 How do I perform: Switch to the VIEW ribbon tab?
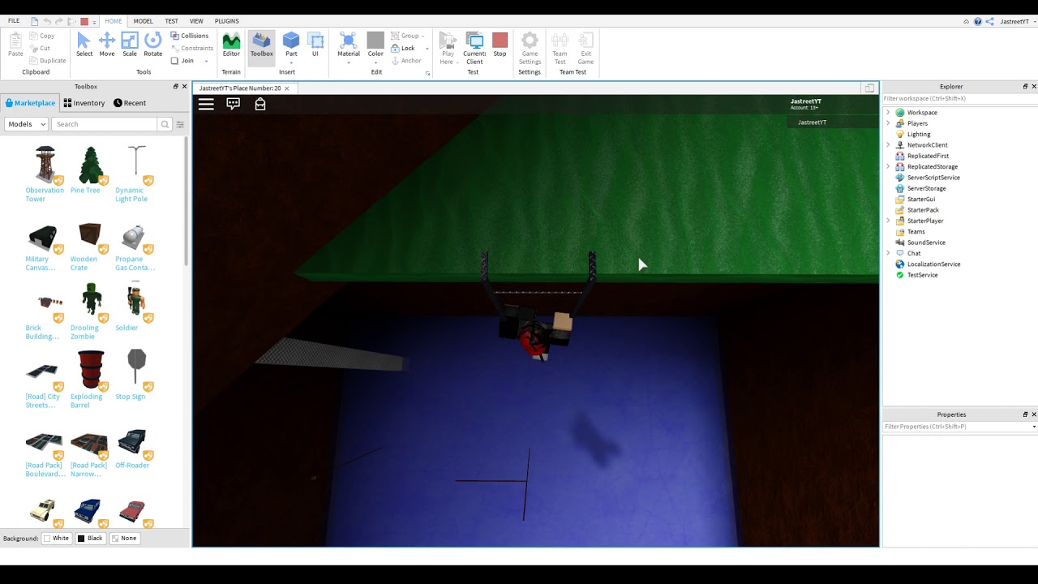click(196, 21)
